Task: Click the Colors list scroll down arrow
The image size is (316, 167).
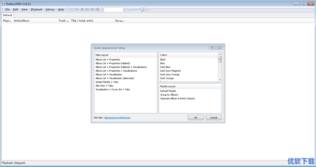Action: (x=220, y=79)
